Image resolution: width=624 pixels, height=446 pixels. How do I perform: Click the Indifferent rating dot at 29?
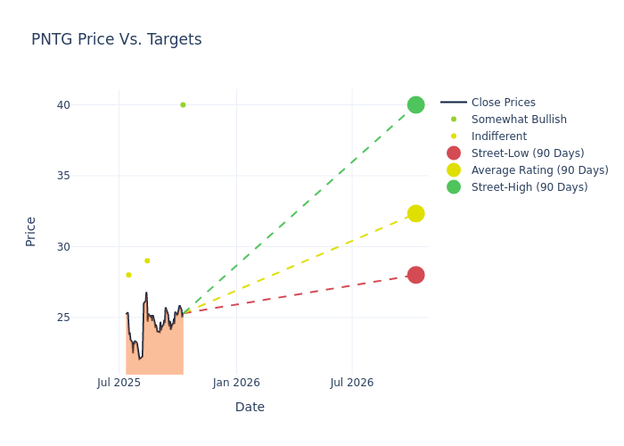pyautogui.click(x=147, y=260)
